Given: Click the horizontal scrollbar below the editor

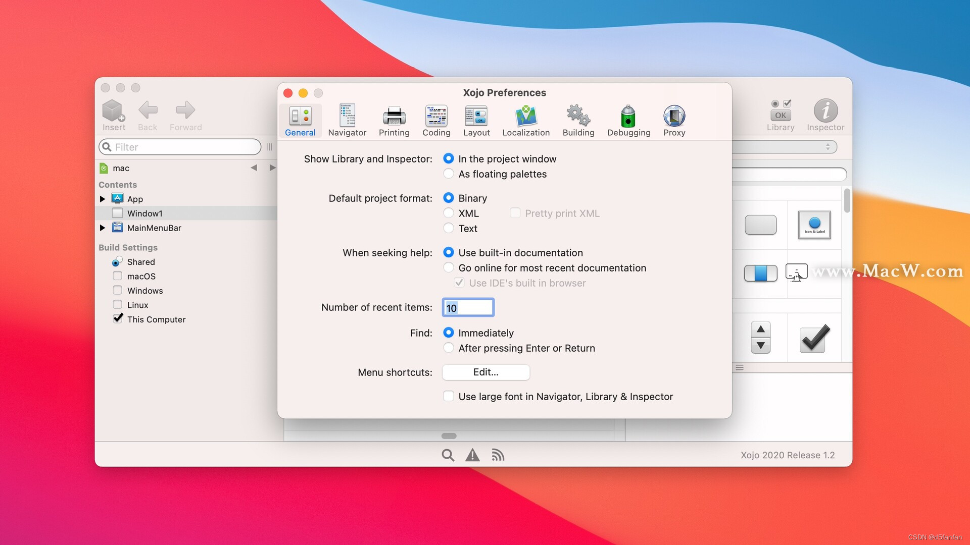Looking at the screenshot, I should (449, 436).
